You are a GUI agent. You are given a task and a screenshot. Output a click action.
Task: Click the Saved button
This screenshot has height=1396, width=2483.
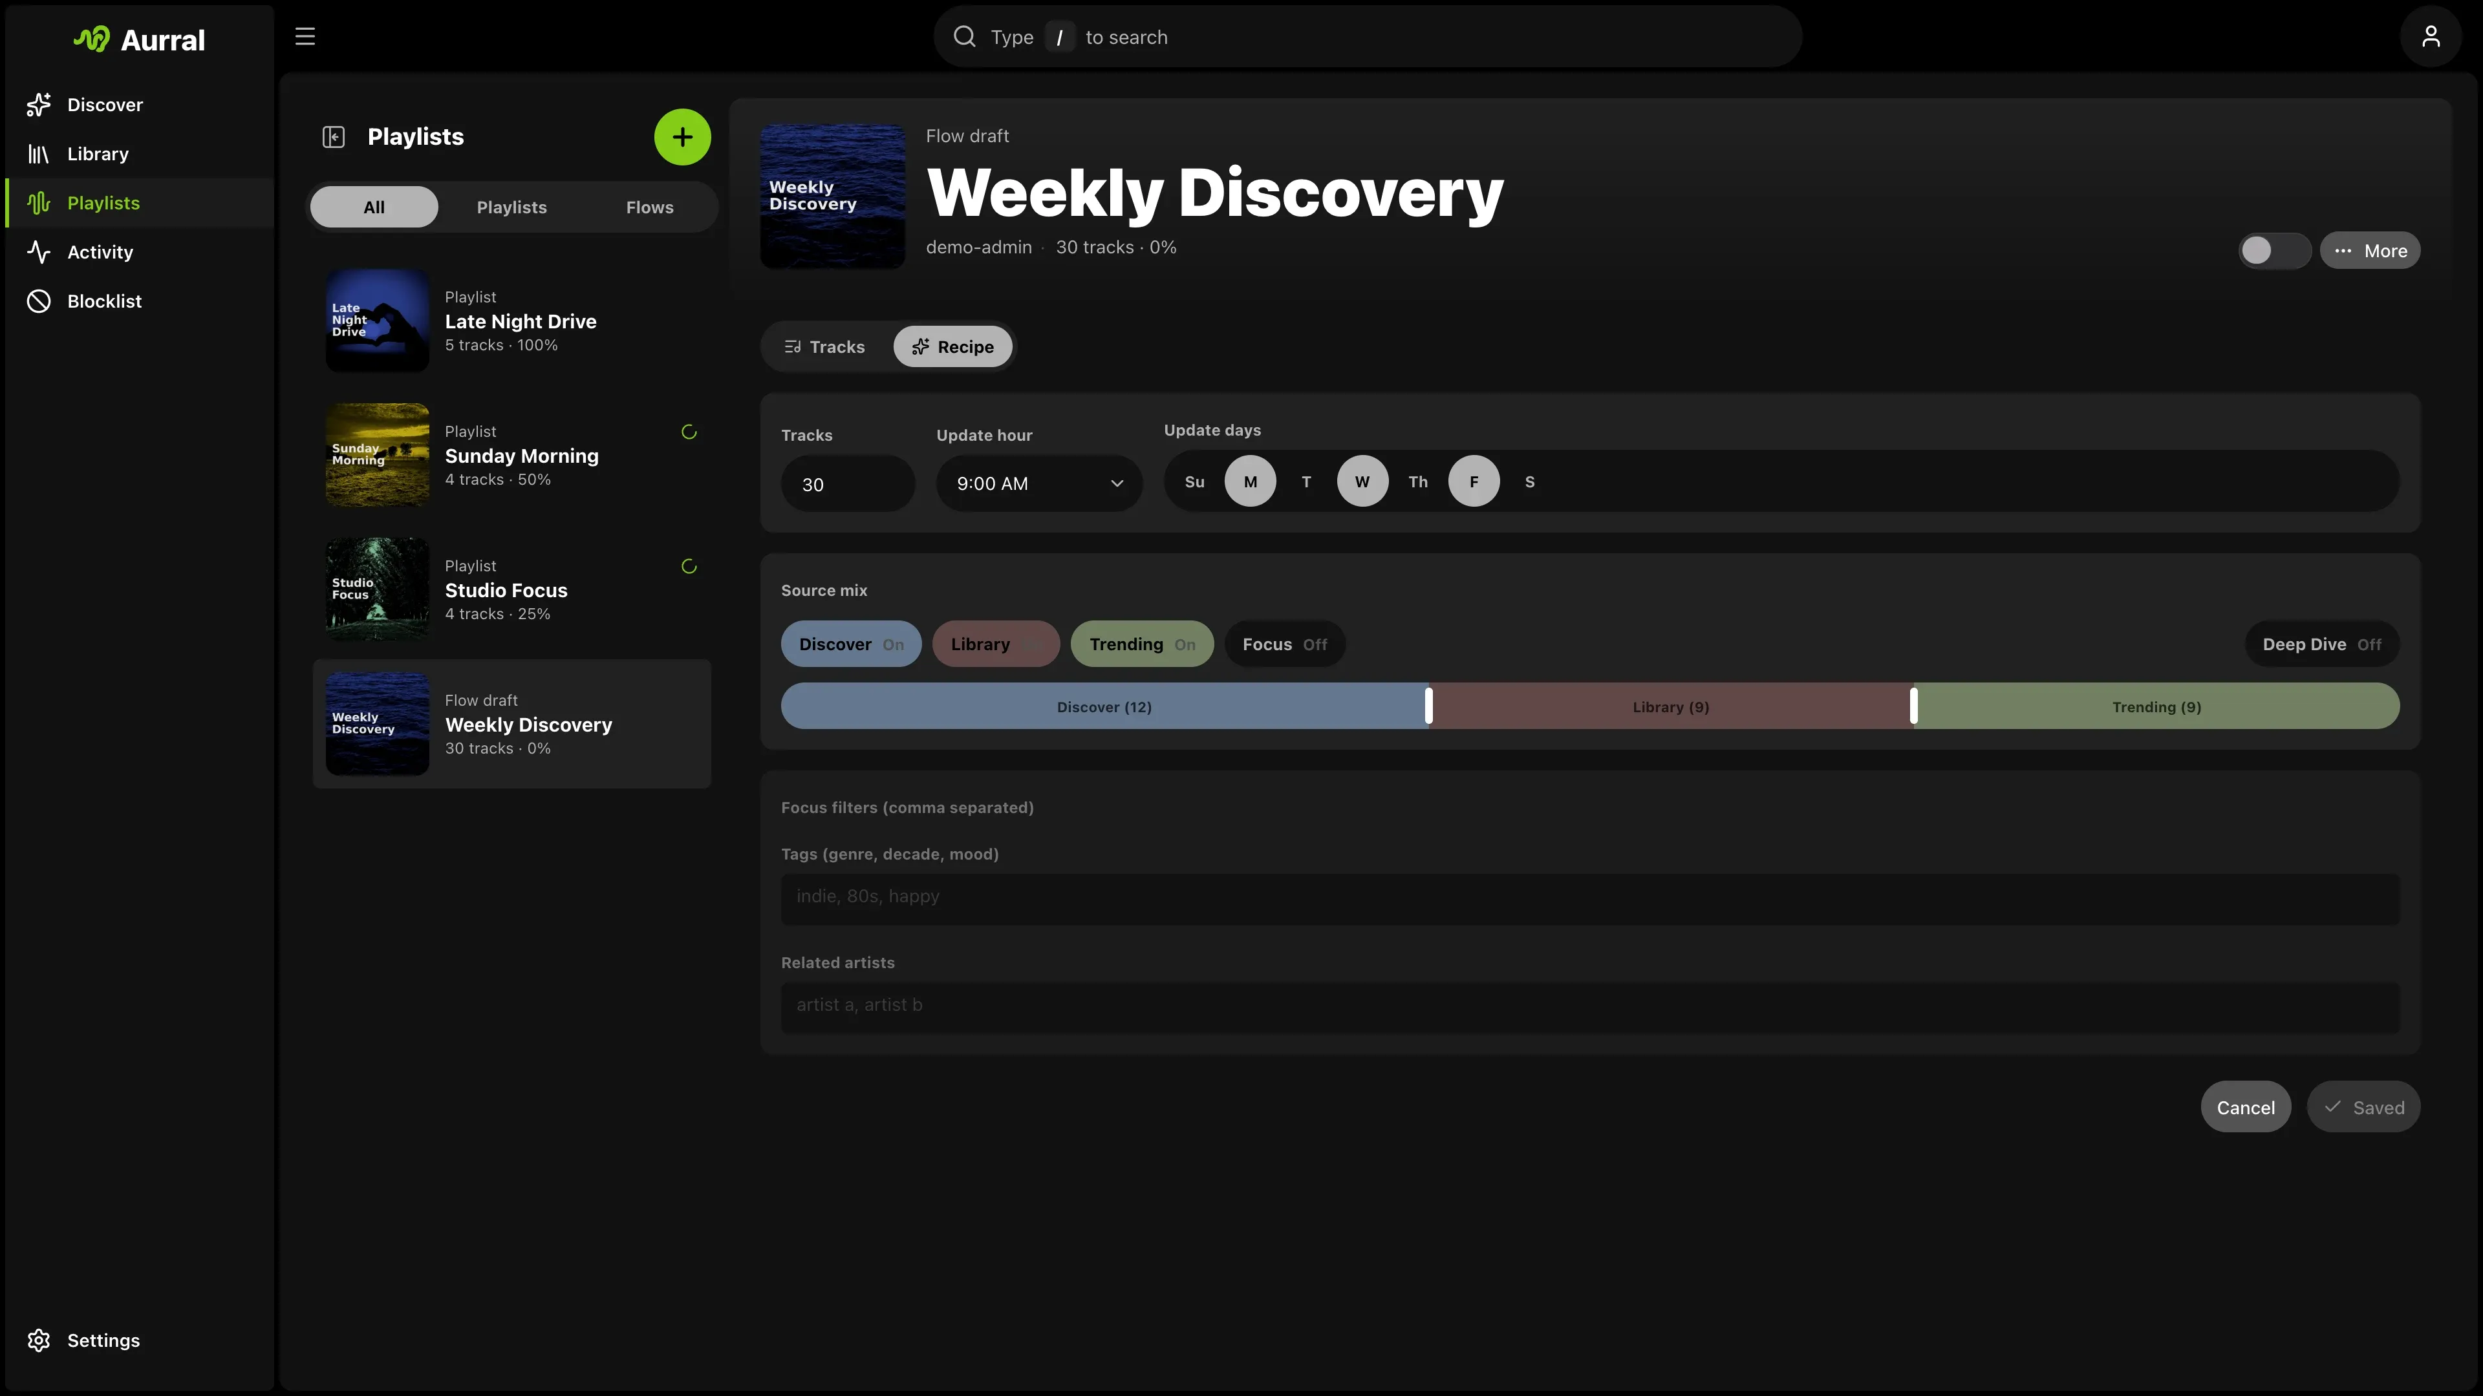click(2363, 1107)
